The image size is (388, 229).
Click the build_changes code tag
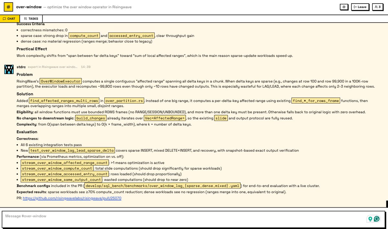tap(91, 118)
